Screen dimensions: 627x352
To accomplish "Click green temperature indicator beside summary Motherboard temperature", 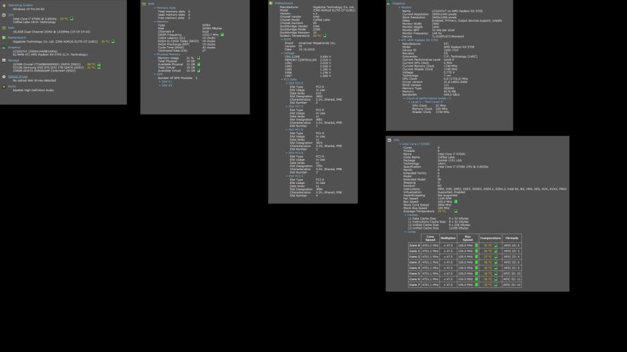I will click(113, 42).
